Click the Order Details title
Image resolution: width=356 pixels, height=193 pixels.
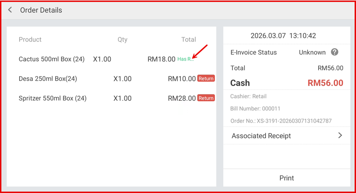41,10
